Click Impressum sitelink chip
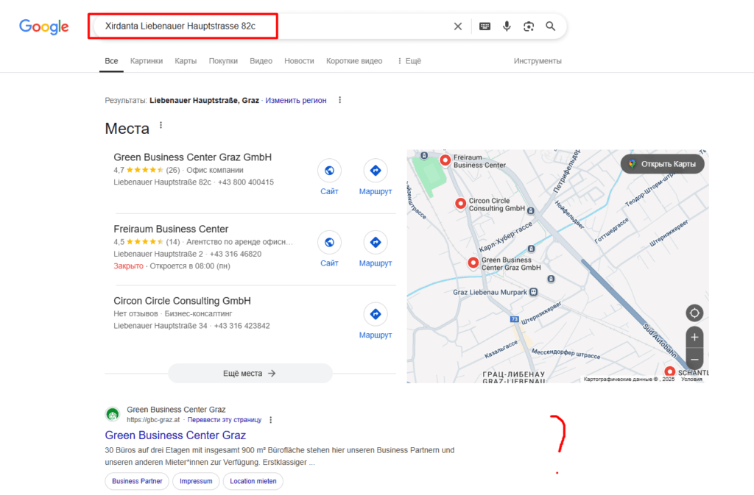 coord(196,481)
